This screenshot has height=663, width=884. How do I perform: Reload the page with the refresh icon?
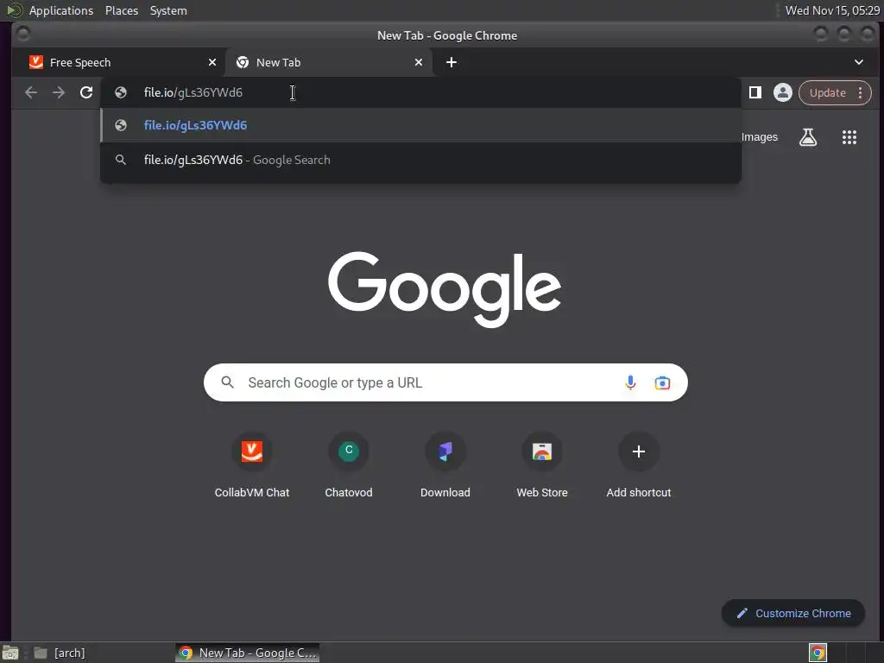[x=86, y=92]
